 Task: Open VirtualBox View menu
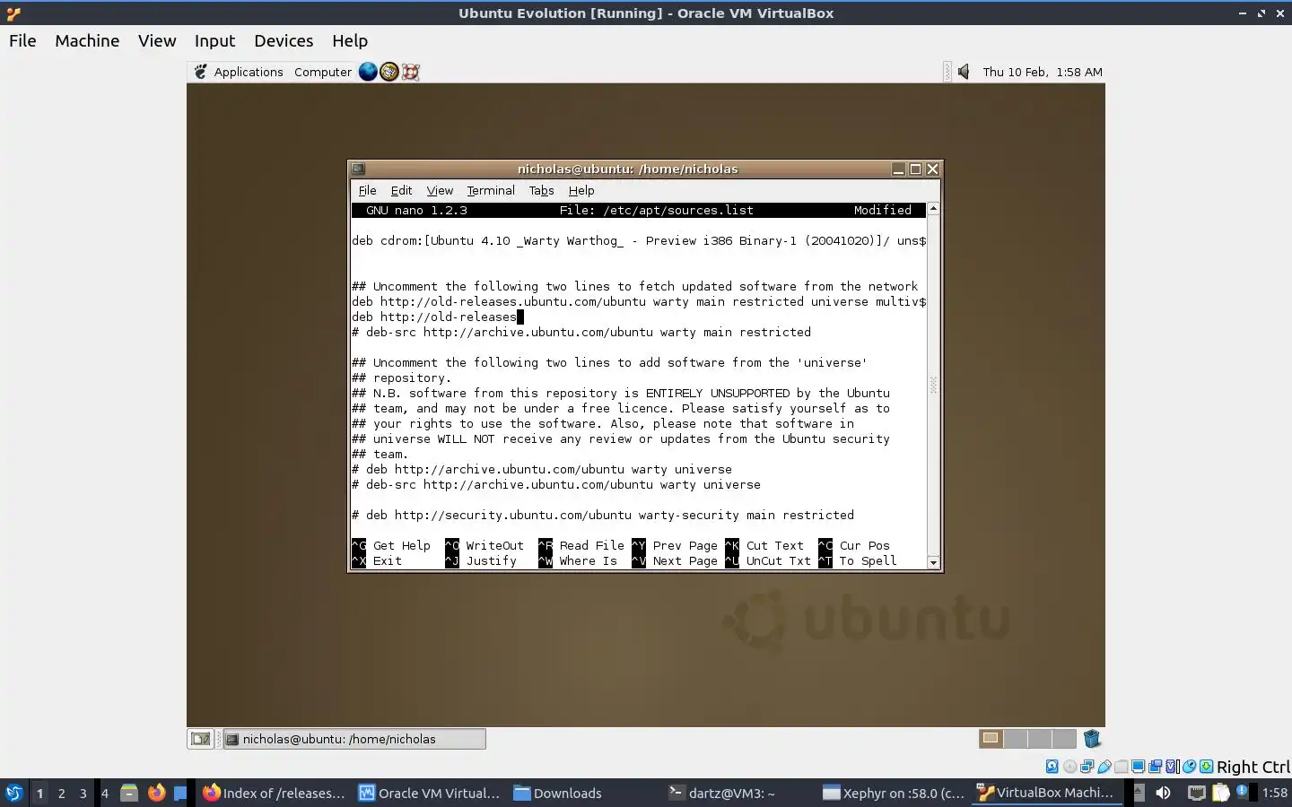click(157, 40)
